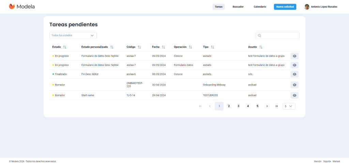Viewport: 349px width, 165px height.
Task: Open the Calendario tab
Action: click(260, 7)
